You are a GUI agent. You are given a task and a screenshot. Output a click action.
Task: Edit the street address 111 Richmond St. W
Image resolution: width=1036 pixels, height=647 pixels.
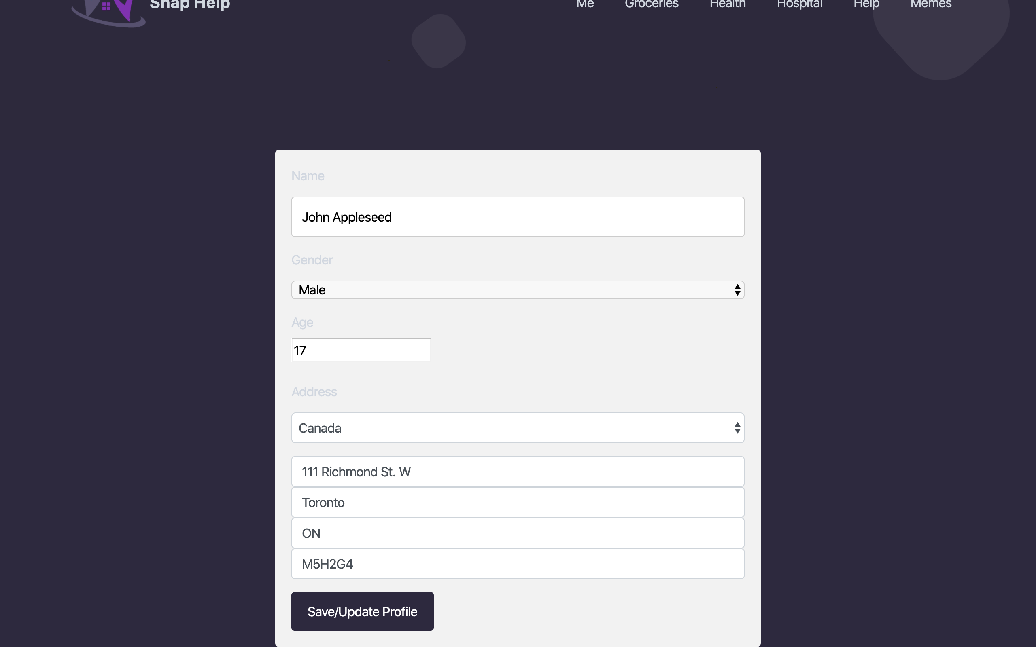(x=518, y=472)
